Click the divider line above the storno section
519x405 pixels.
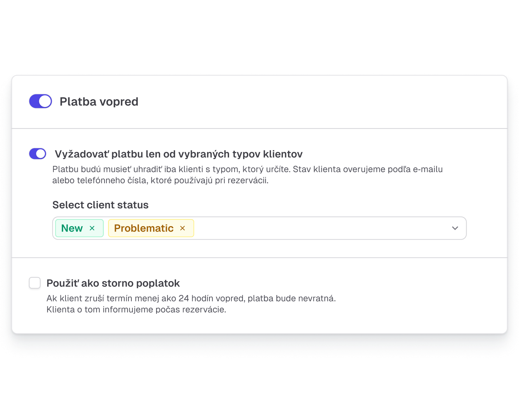(x=259, y=258)
